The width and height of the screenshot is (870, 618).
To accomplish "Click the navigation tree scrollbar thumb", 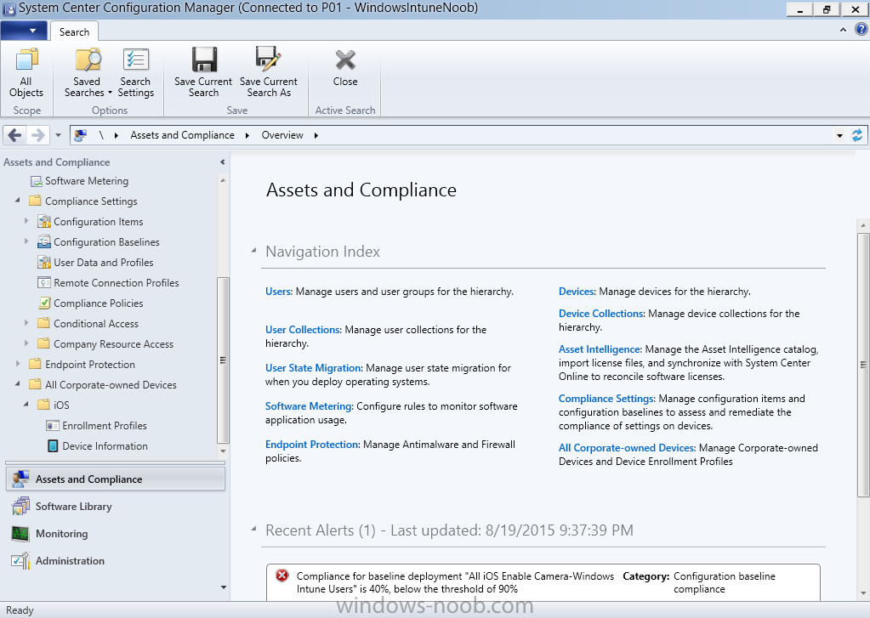I will click(x=223, y=360).
